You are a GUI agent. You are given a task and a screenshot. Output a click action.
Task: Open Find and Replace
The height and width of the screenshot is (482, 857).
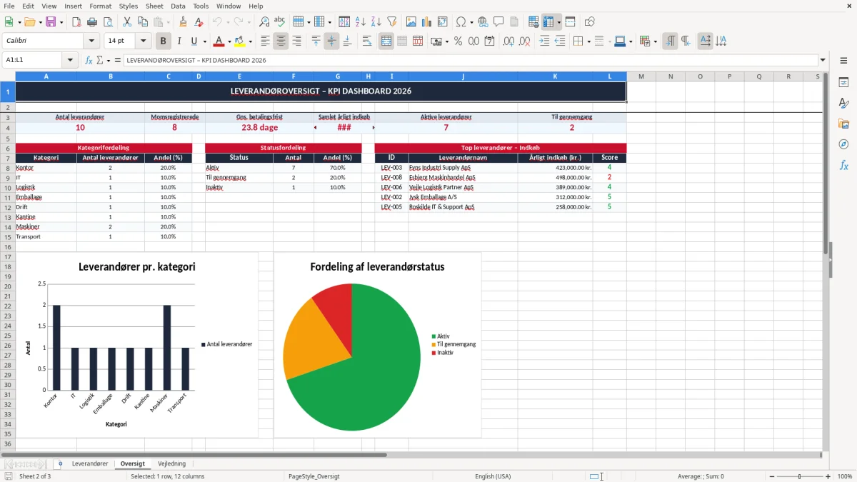pos(264,22)
